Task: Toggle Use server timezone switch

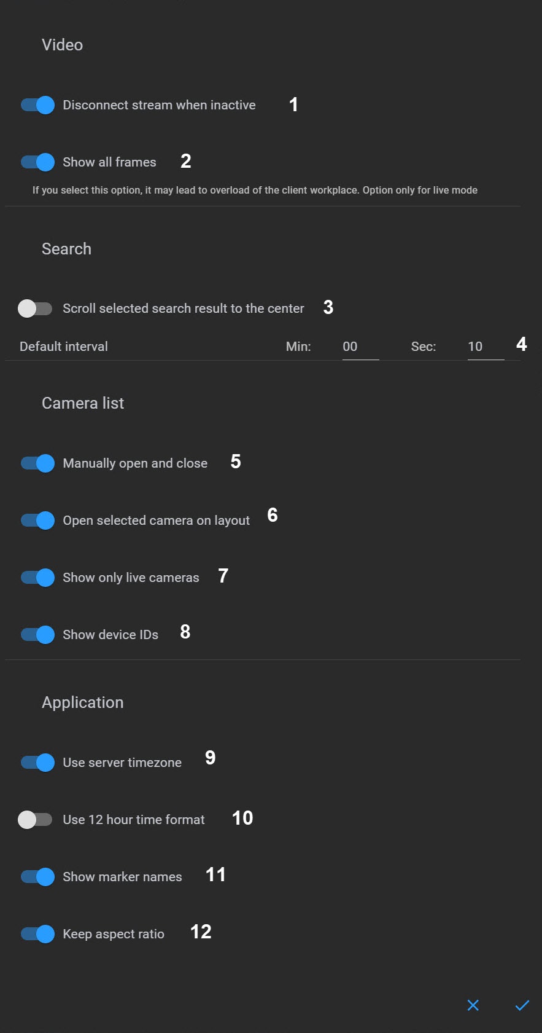Action: [37, 763]
